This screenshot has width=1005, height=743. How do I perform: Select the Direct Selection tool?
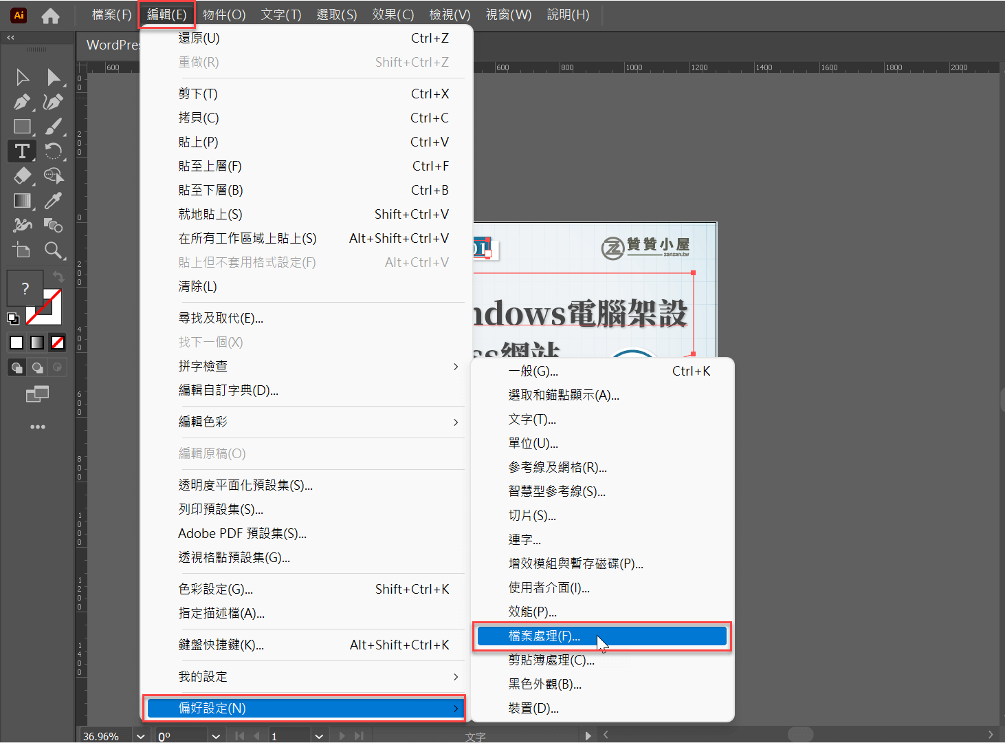(x=53, y=77)
